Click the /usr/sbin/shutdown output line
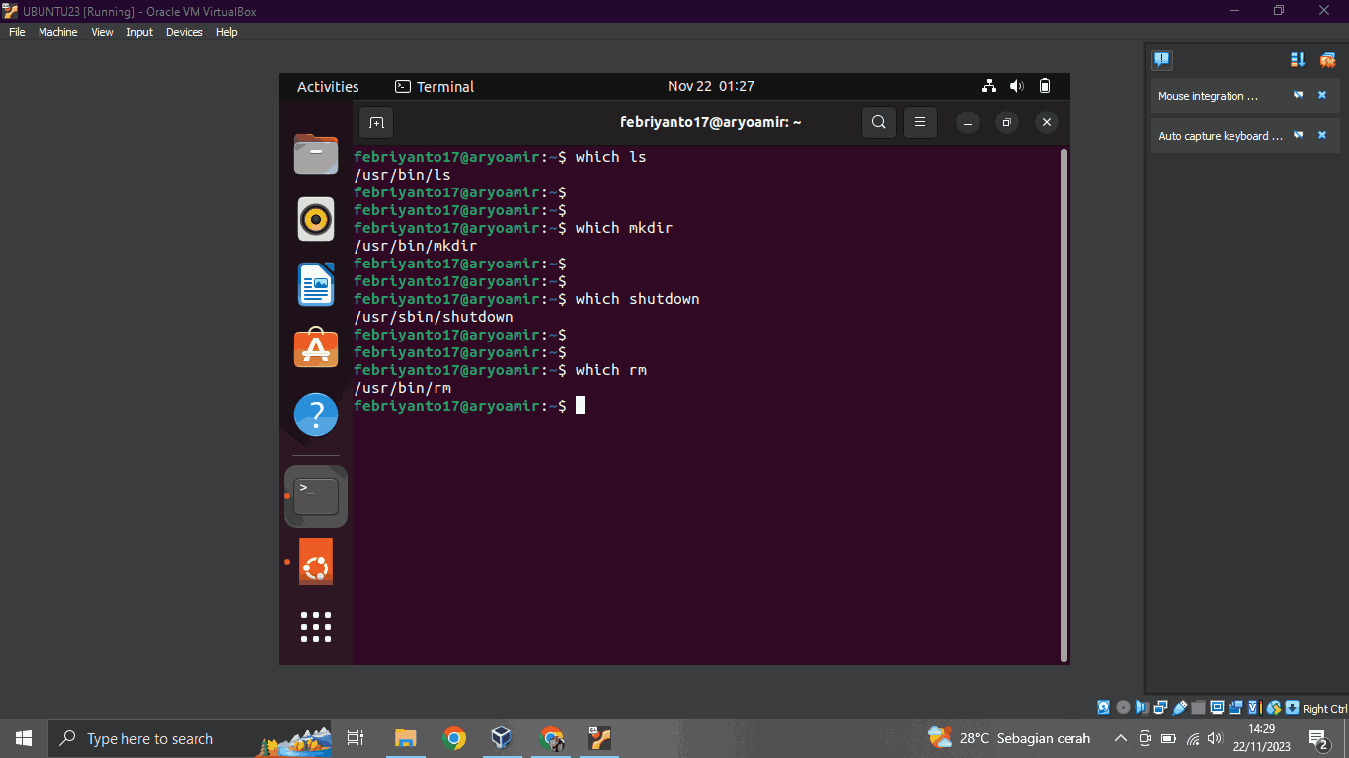 tap(434, 317)
